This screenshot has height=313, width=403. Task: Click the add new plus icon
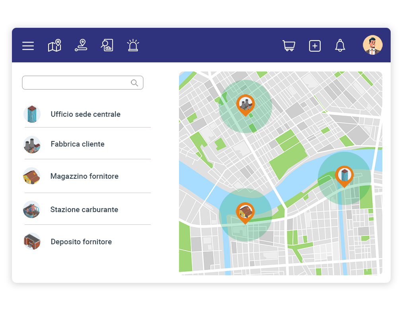pyautogui.click(x=315, y=46)
